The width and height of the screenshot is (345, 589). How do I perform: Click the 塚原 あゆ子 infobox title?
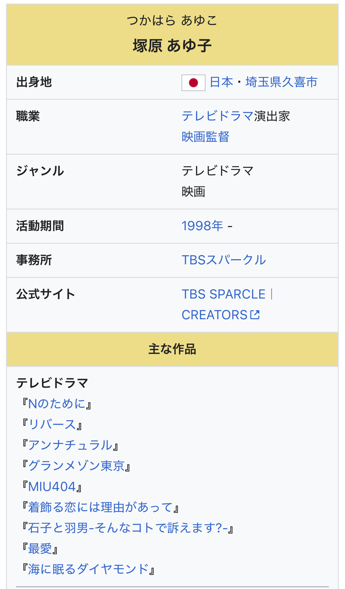pyautogui.click(x=172, y=46)
